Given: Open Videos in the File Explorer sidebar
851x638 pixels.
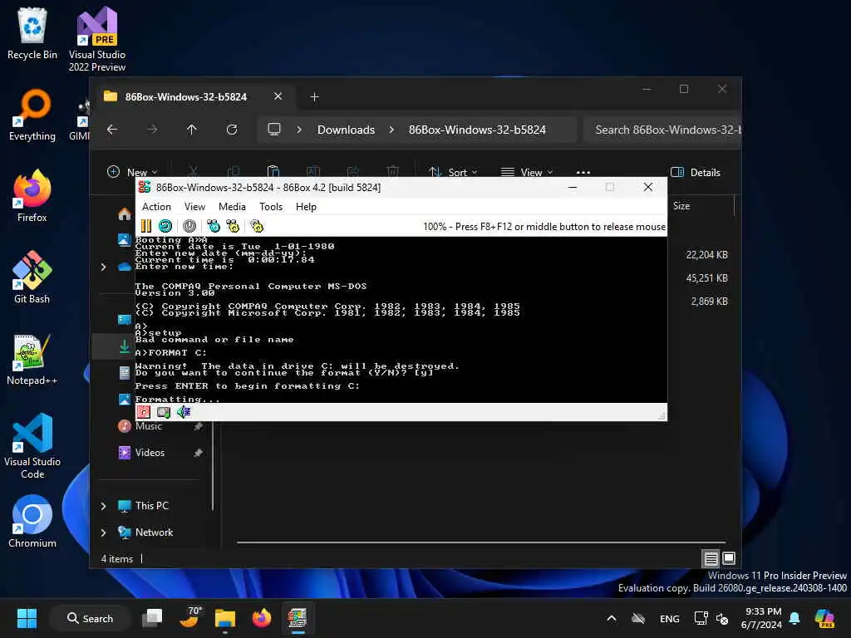Looking at the screenshot, I should tap(150, 453).
